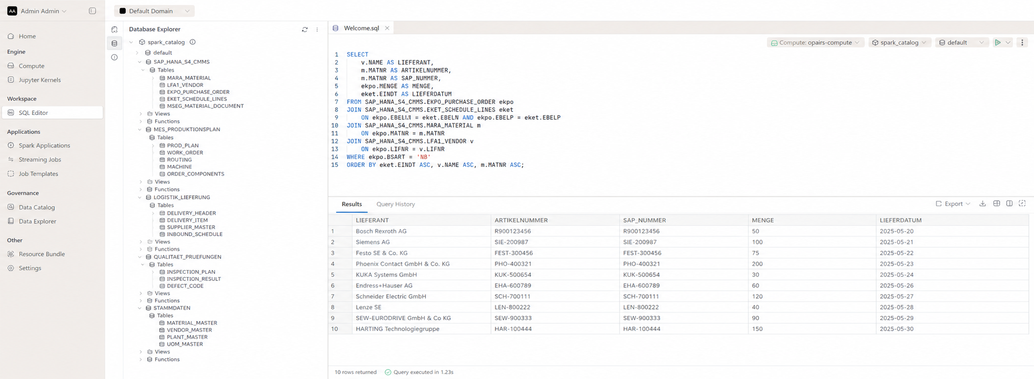Change spark_catalog catalog dropdown

899,42
